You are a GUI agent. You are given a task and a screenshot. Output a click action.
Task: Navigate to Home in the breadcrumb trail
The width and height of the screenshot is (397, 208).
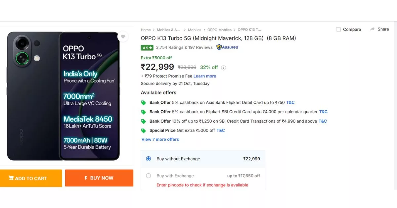pyautogui.click(x=146, y=29)
